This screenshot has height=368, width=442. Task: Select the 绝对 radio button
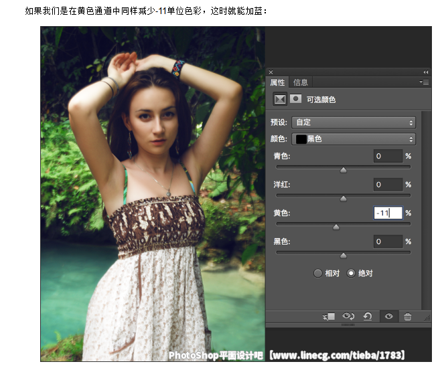point(351,273)
